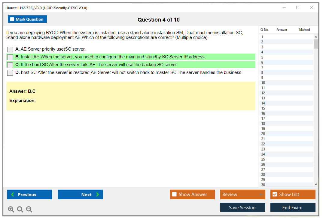Go back to Previous question

pyautogui.click(x=29, y=195)
